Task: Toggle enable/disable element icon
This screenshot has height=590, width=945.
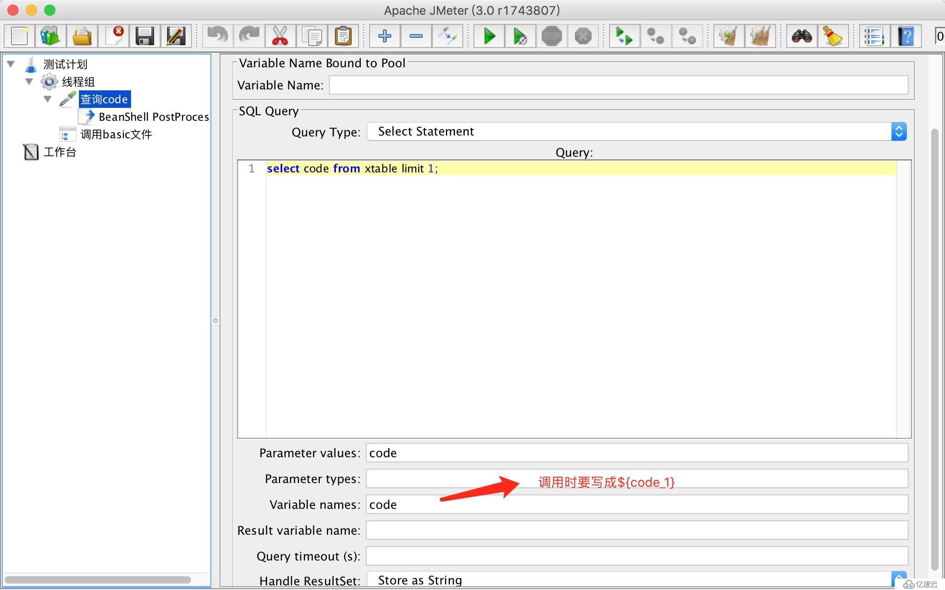Action: (448, 36)
